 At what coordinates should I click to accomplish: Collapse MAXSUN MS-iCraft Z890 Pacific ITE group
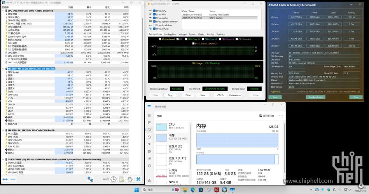[x=3, y=69]
